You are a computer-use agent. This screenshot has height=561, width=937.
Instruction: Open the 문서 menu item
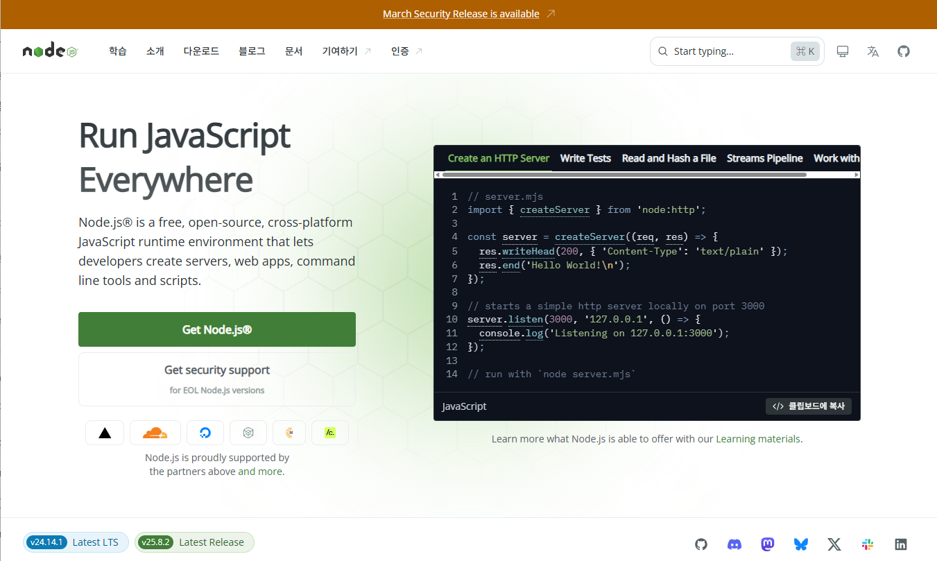pos(293,50)
